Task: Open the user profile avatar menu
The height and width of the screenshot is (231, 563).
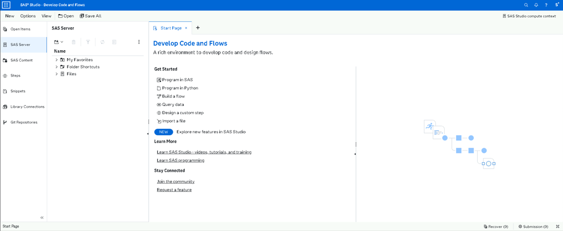Action: (557, 5)
